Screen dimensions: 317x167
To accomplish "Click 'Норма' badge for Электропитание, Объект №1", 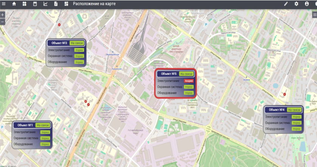I will [x=45, y=132].
